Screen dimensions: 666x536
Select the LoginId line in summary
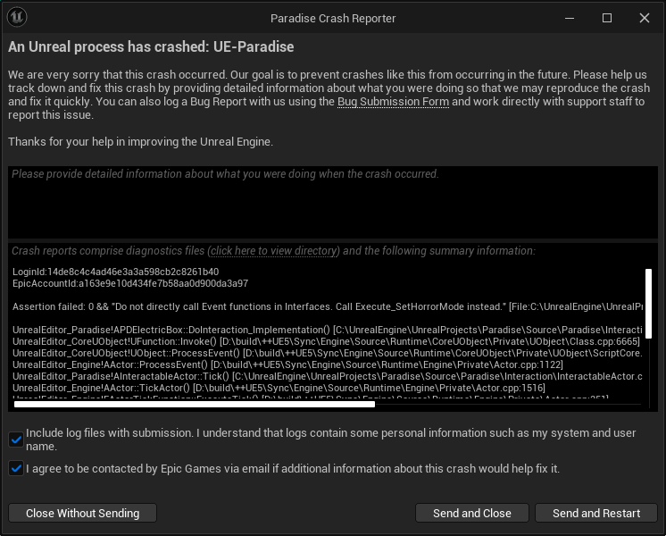(x=115, y=272)
